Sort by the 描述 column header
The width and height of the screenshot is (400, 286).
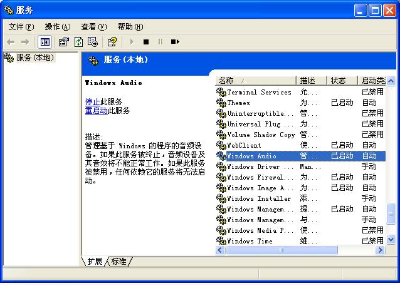[x=311, y=81]
